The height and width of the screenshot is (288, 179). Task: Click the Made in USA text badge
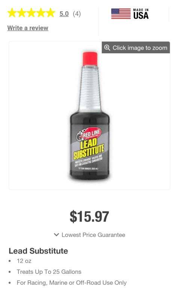pos(141,14)
